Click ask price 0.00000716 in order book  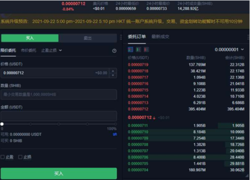tap(138, 83)
